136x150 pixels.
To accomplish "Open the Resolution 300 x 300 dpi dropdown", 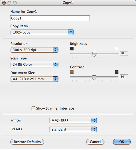I will 34,50.
